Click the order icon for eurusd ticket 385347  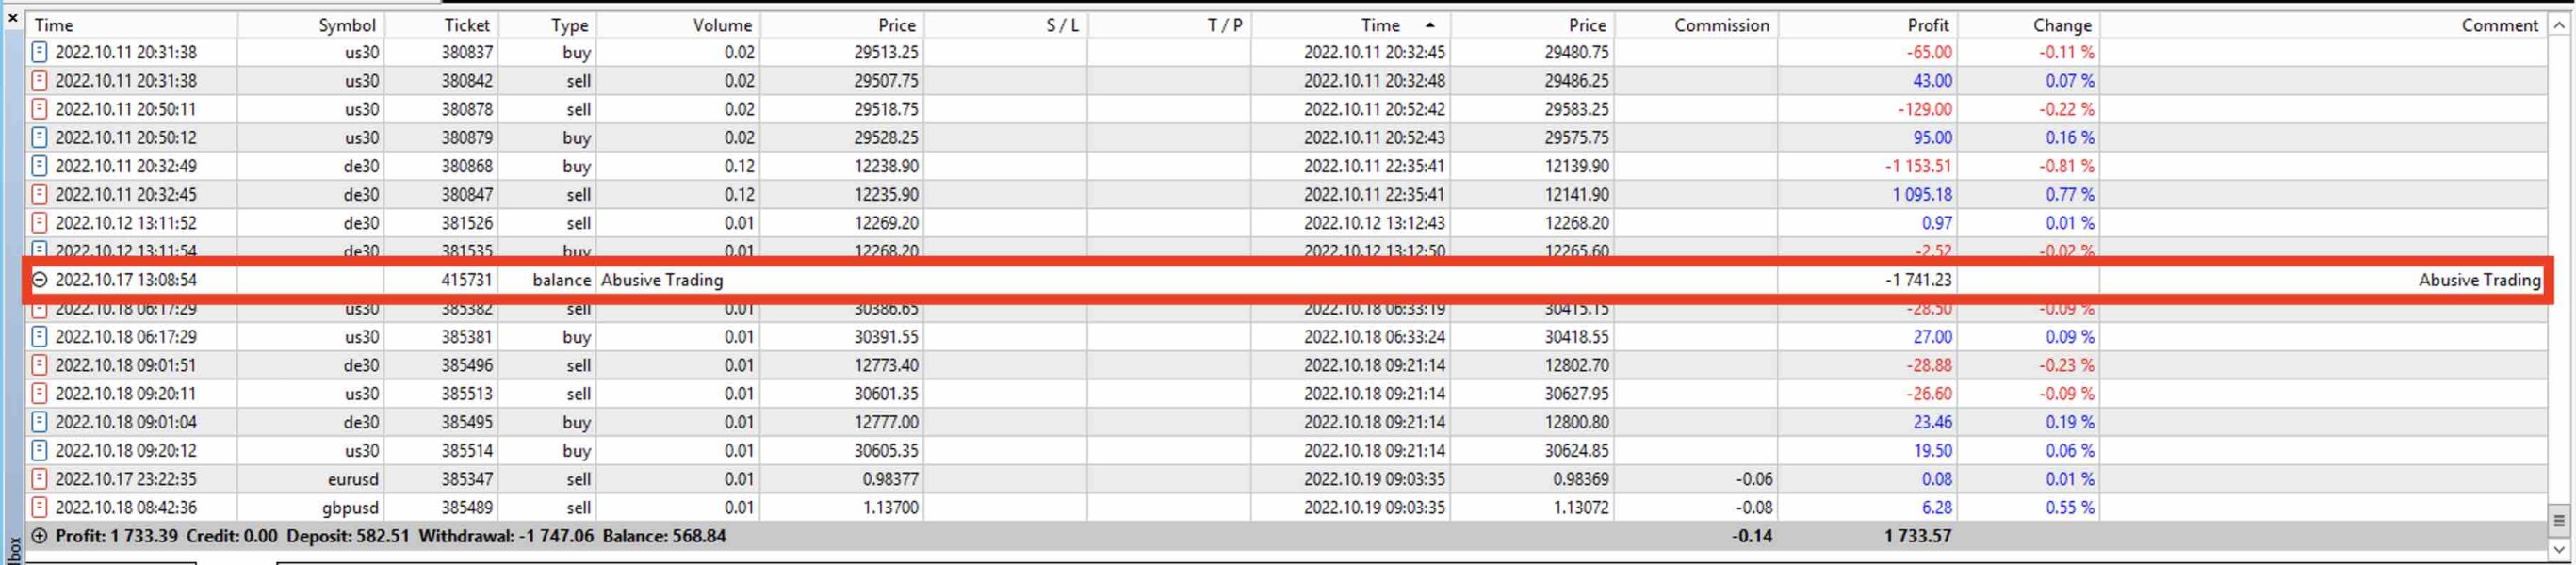(x=40, y=480)
